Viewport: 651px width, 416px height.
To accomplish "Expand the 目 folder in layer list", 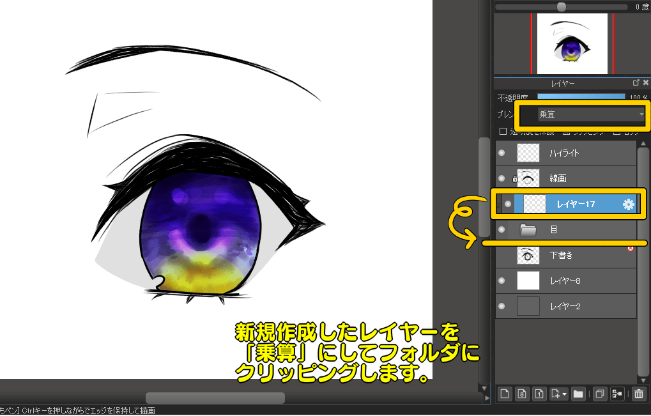I will click(x=528, y=229).
